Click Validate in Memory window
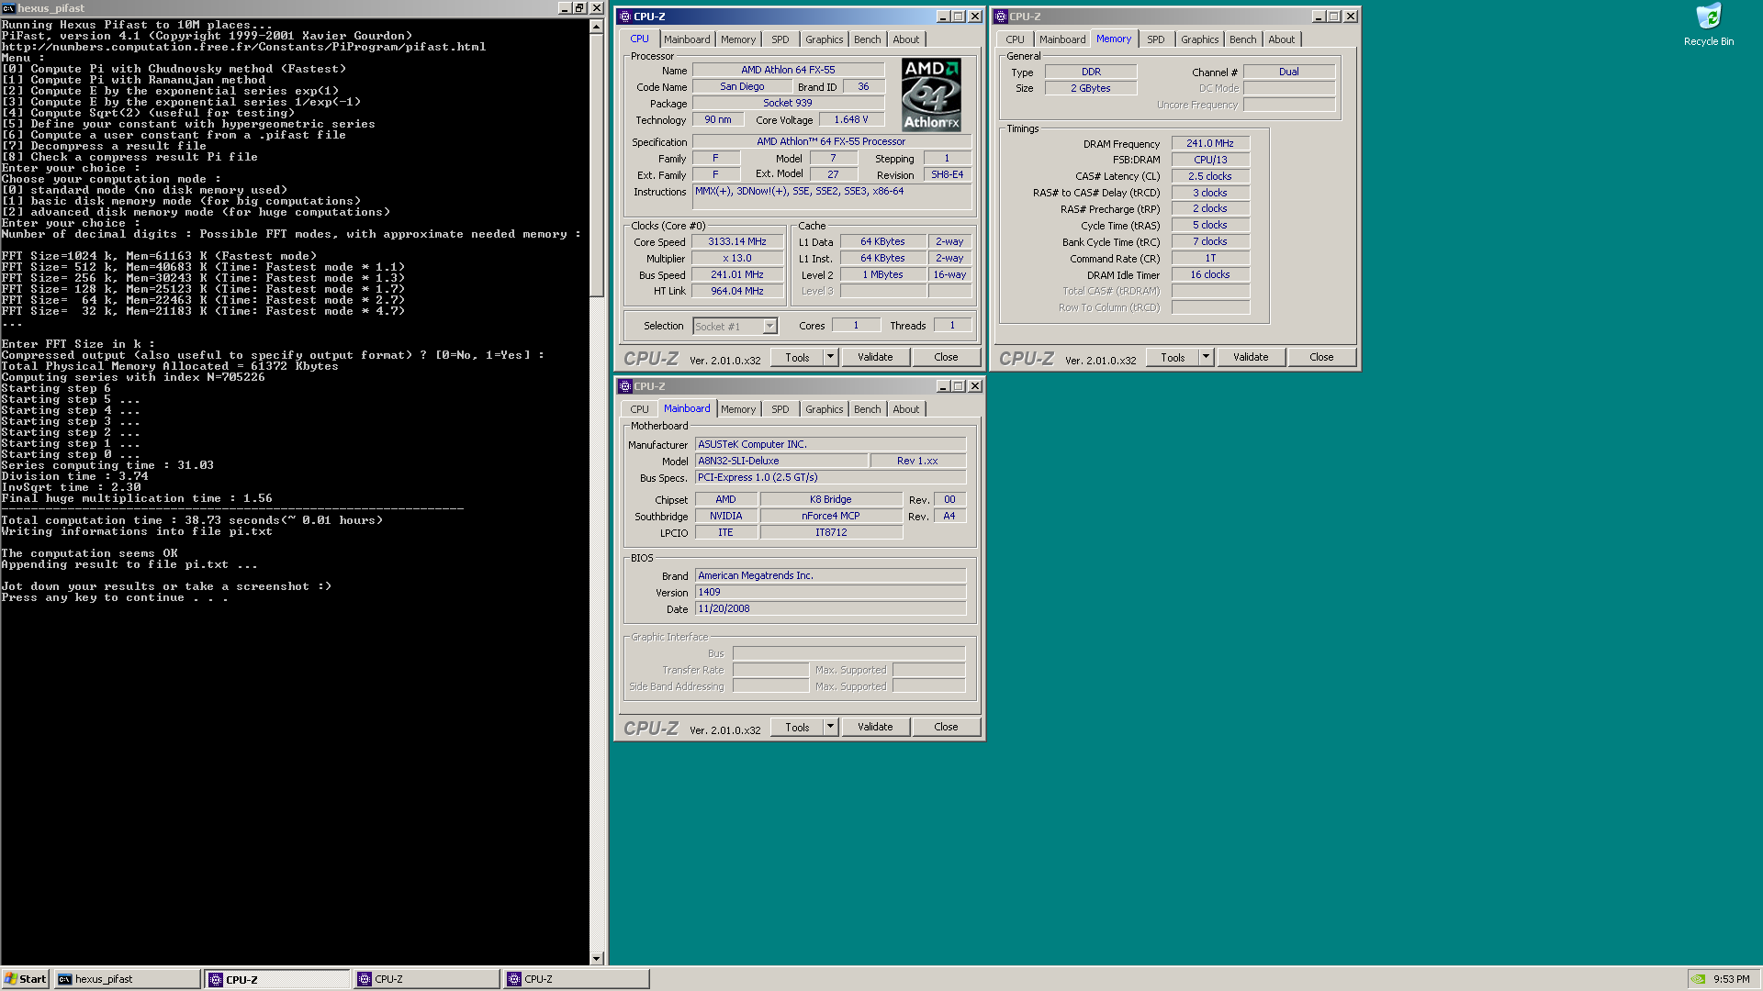1763x991 pixels. click(x=1251, y=357)
